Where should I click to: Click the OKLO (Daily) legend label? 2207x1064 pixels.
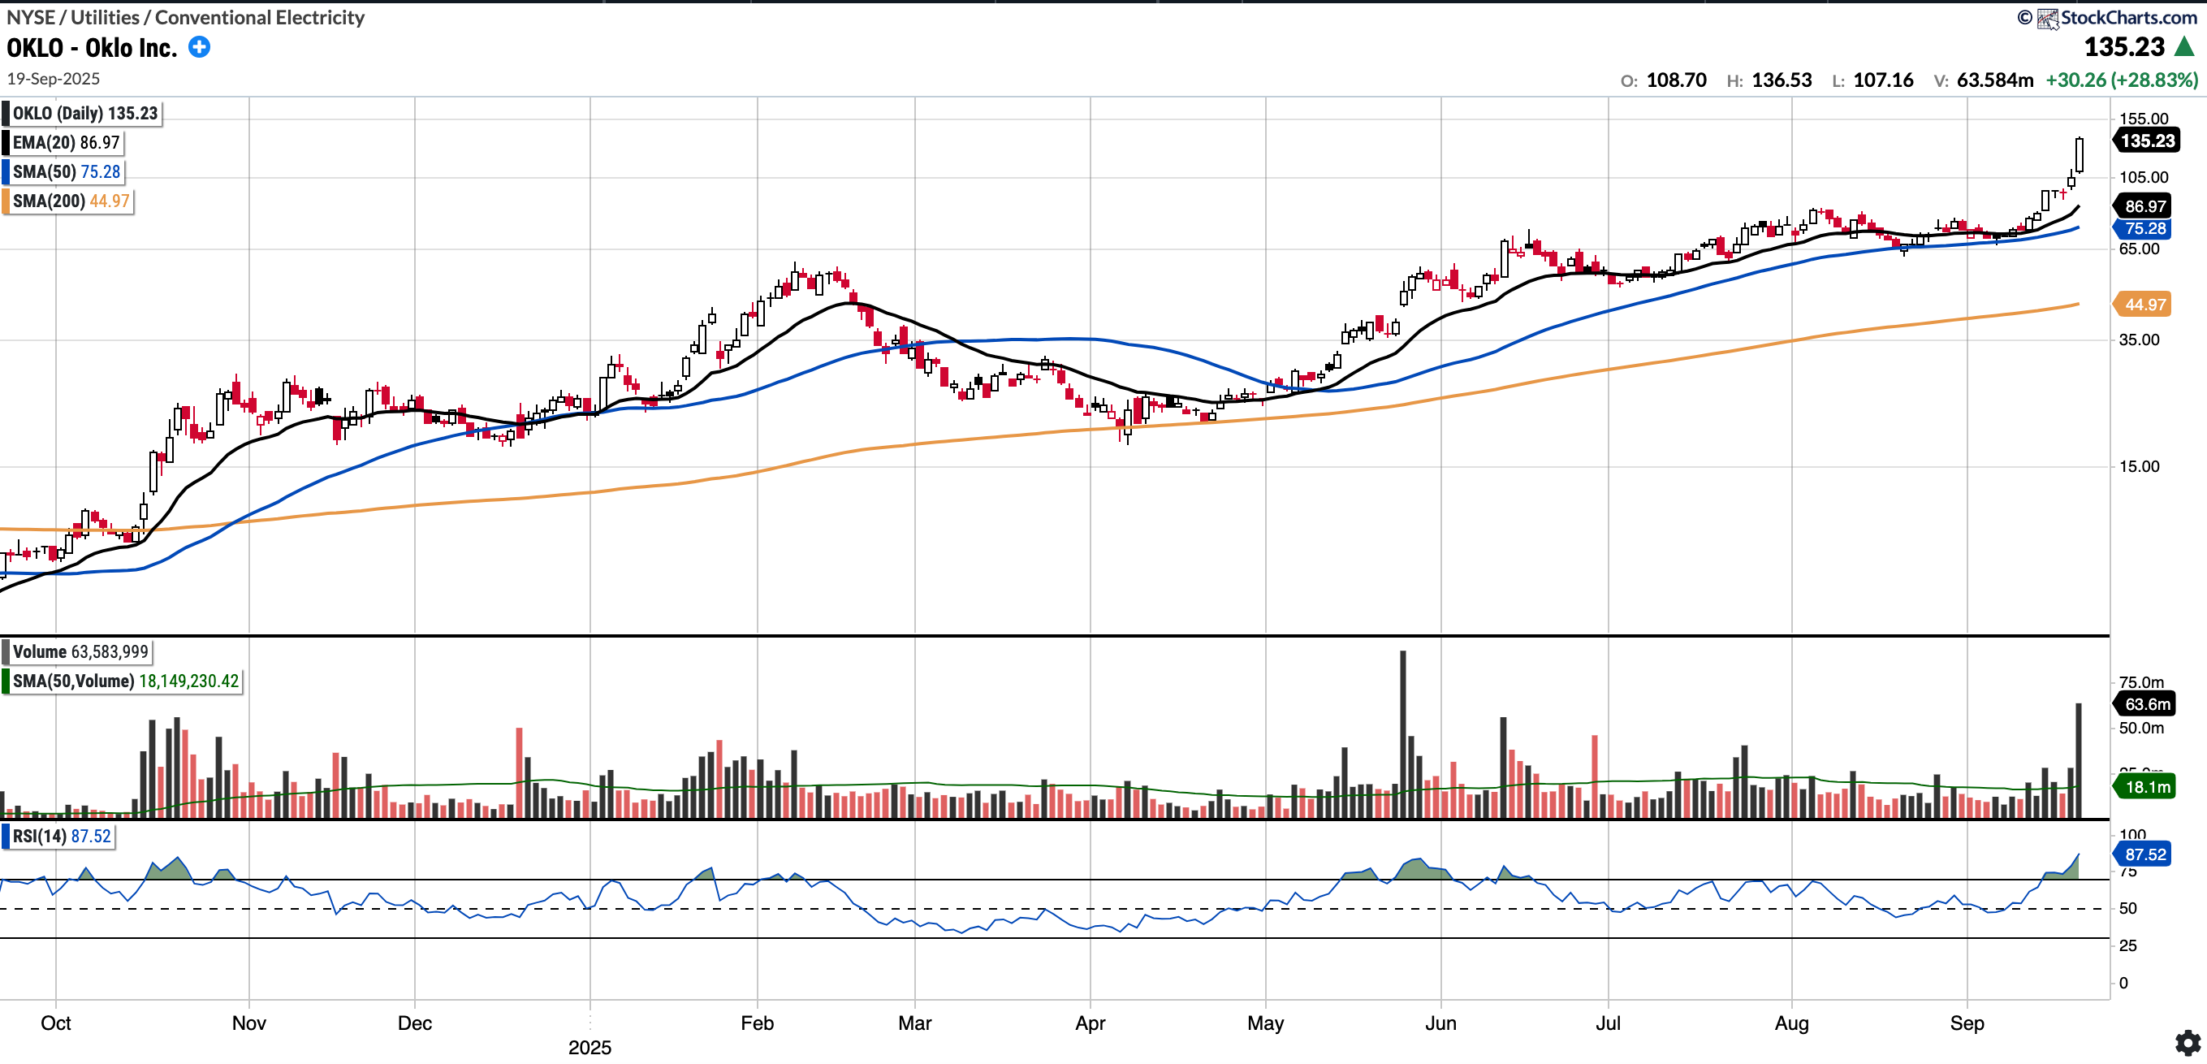[84, 113]
